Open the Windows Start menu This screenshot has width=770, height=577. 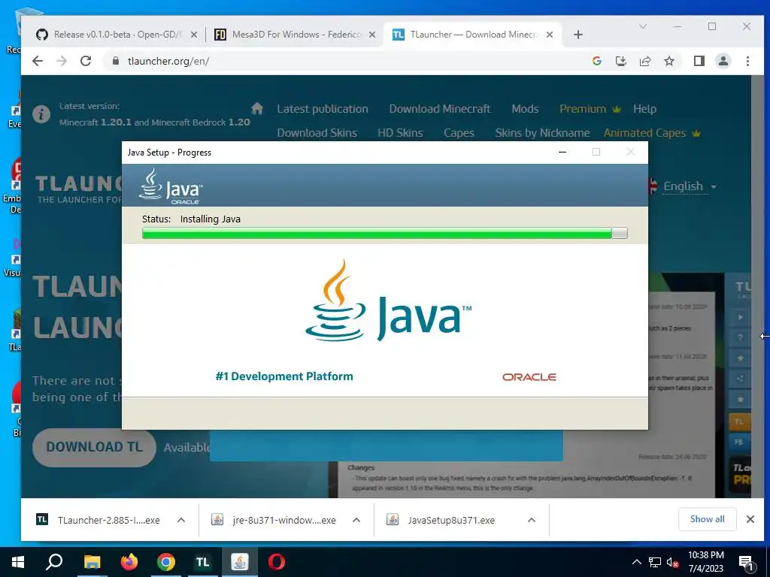18,562
